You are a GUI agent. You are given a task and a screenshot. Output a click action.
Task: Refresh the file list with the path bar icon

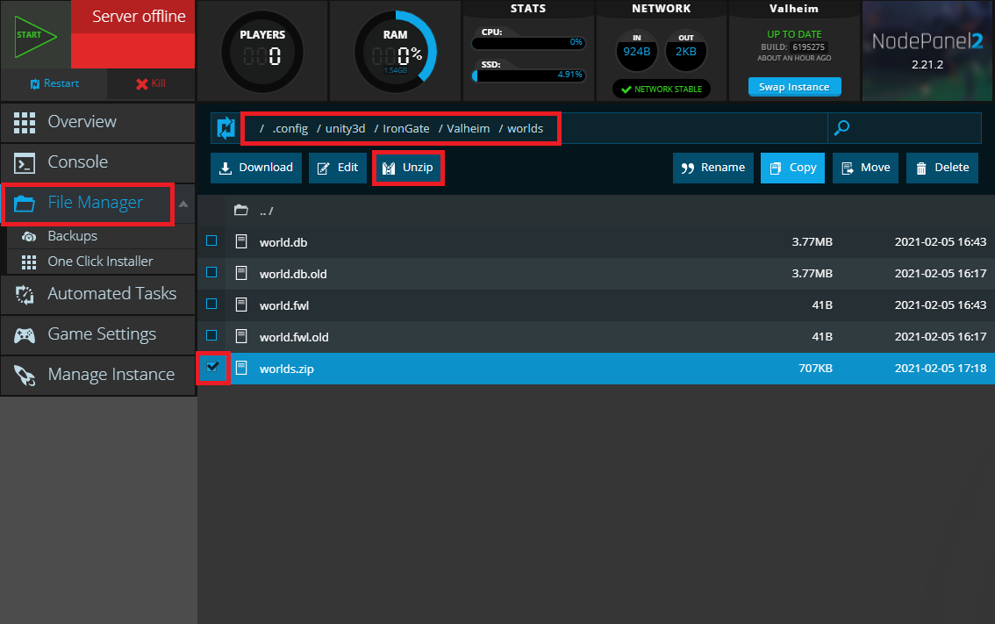[225, 128]
